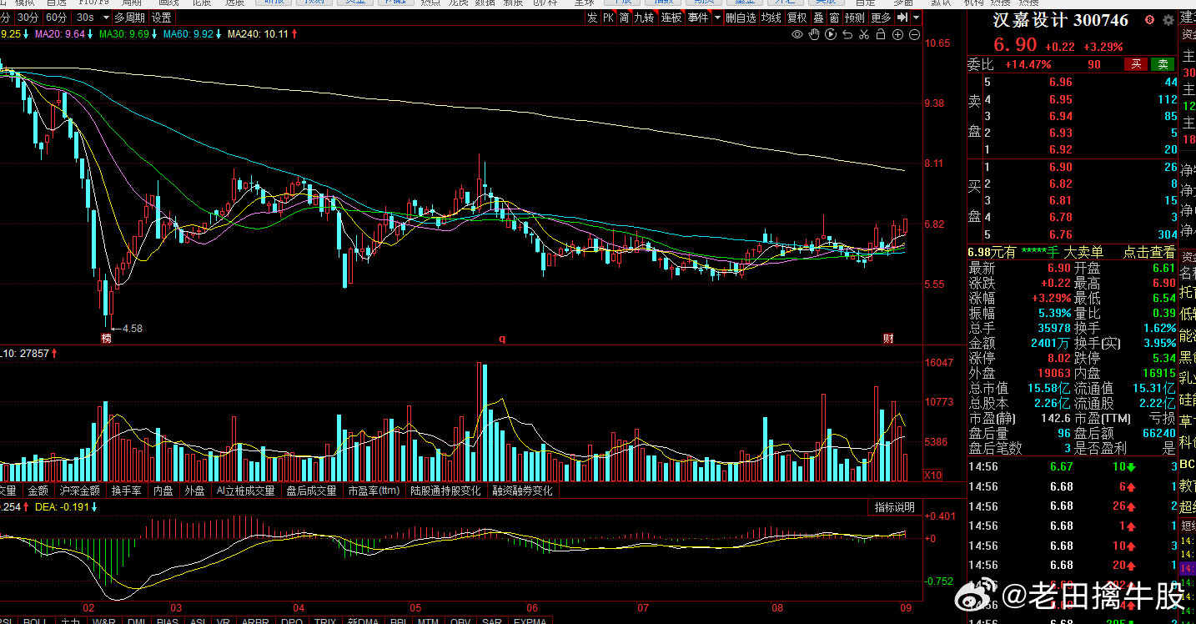1196x624 pixels.
Task: Click the 涨停 value 8.02
Action: tap(1059, 358)
